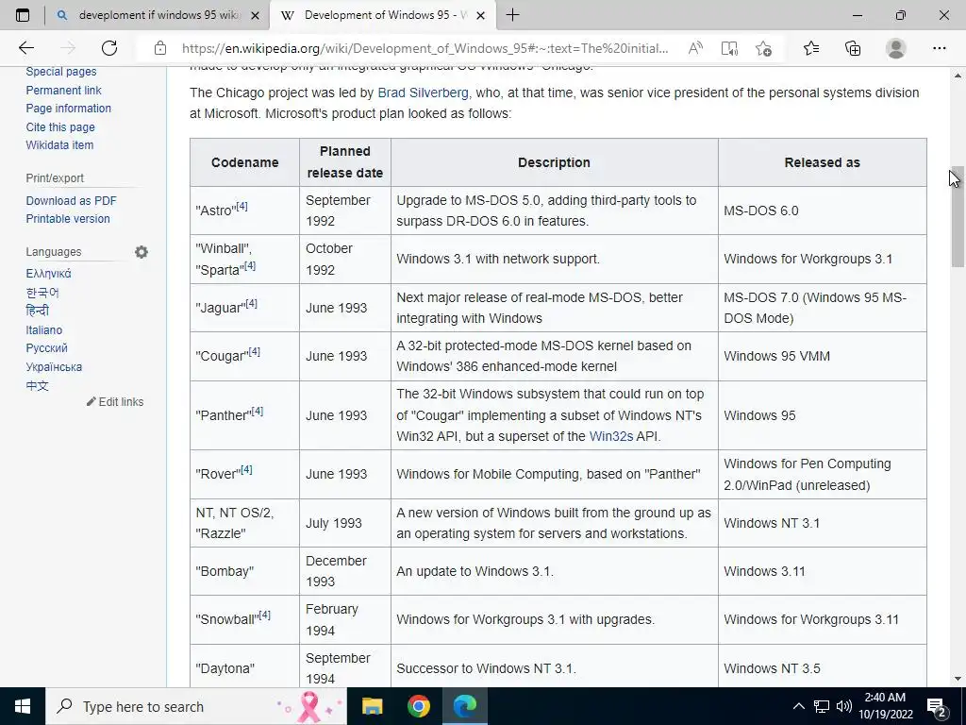Open citation [4] next to "Snowball"
Screen dimensions: 966x725
click(x=264, y=615)
